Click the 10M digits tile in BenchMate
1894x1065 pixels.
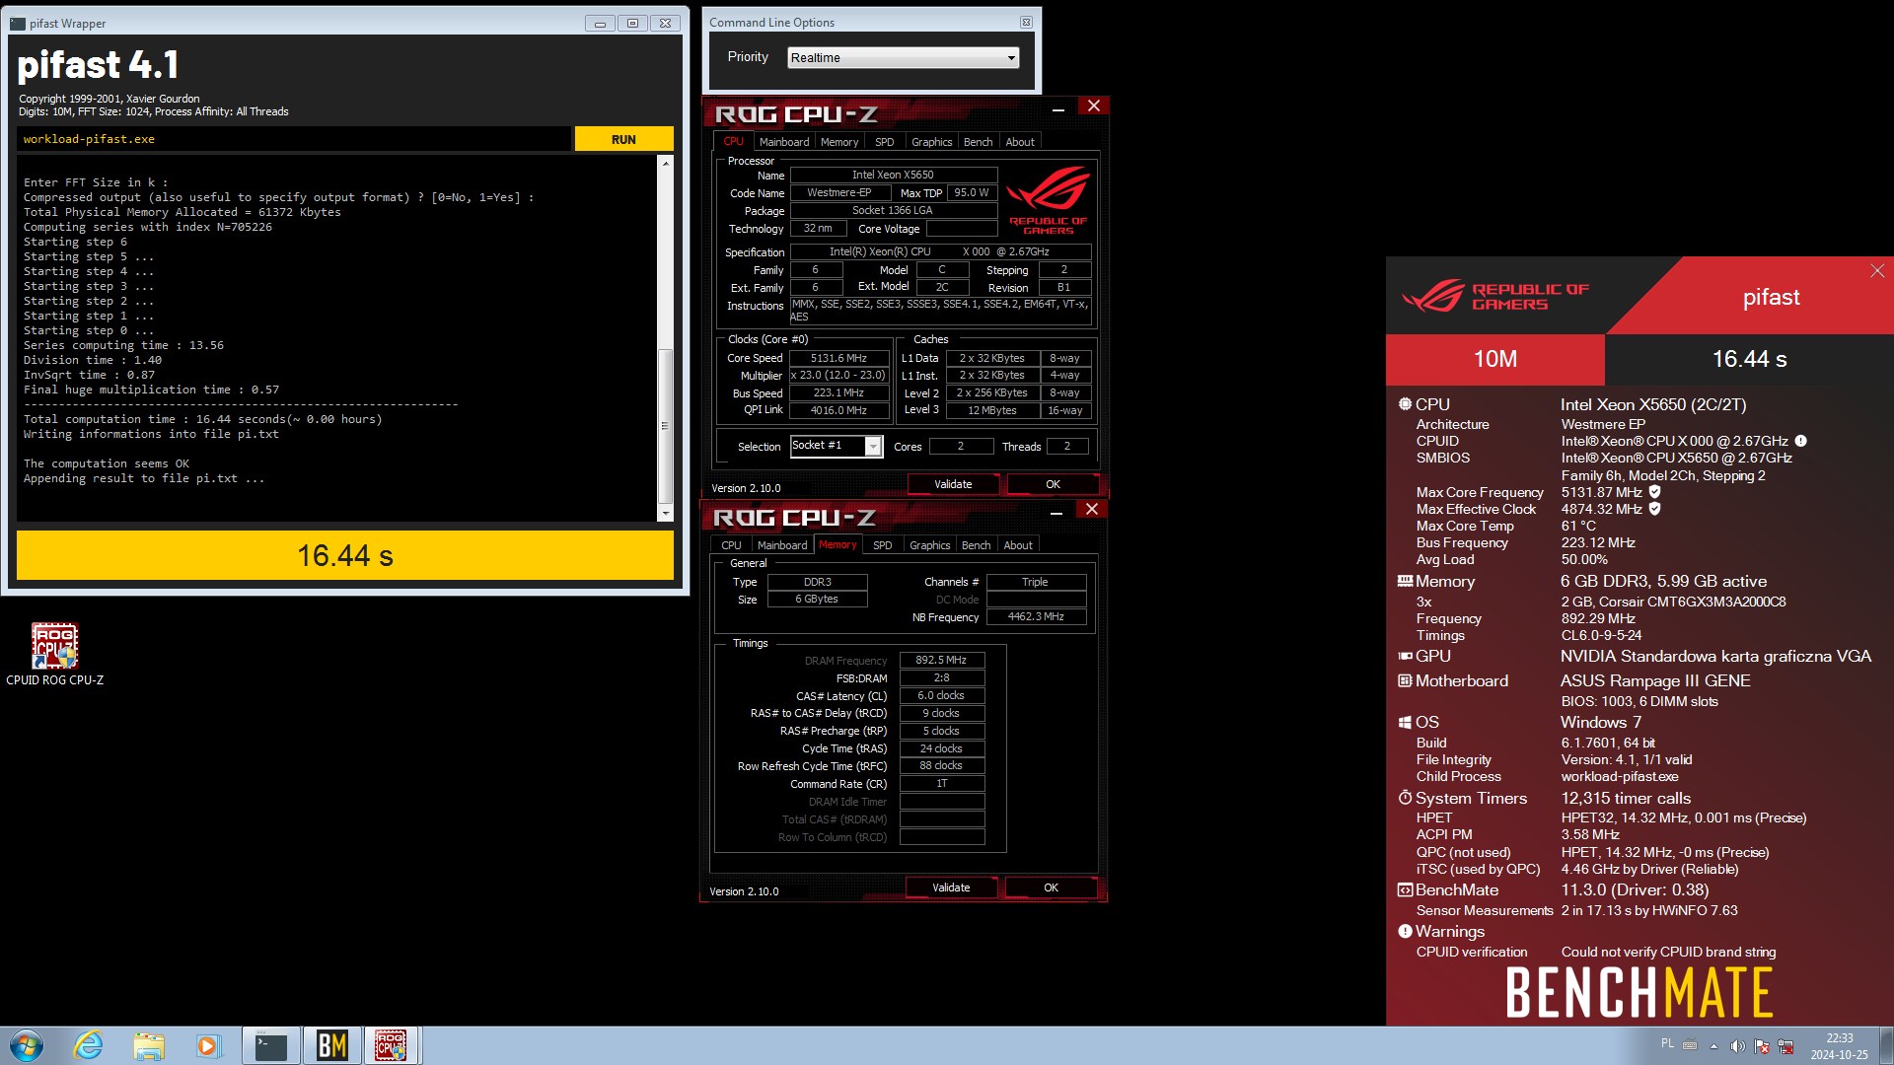pyautogui.click(x=1494, y=359)
